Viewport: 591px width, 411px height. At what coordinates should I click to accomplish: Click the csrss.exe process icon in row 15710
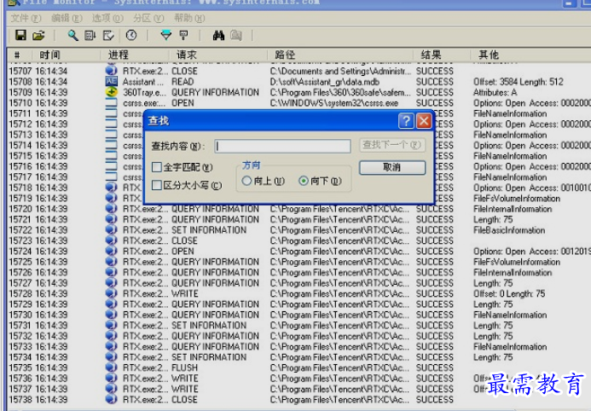(x=111, y=102)
